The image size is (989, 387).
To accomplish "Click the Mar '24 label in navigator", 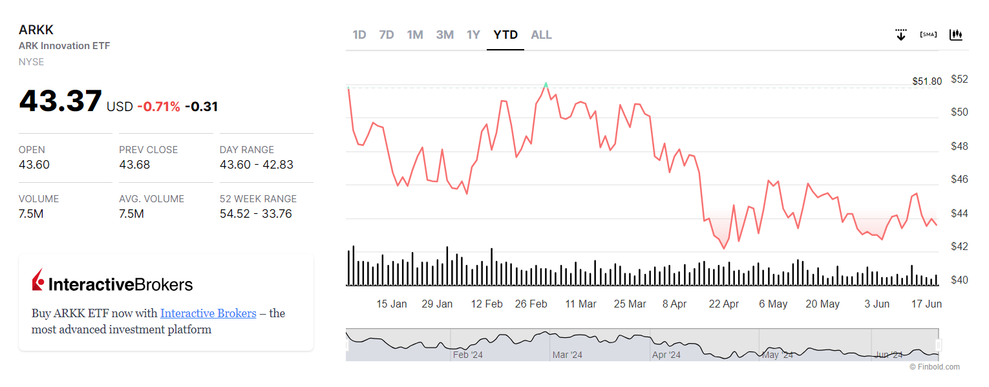I will pos(568,355).
